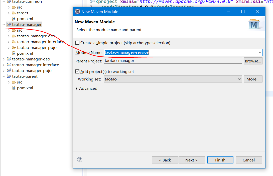This screenshot has width=273, height=176.
Task: Click folder icon of src under taotao-manager
Action: point(14,30)
